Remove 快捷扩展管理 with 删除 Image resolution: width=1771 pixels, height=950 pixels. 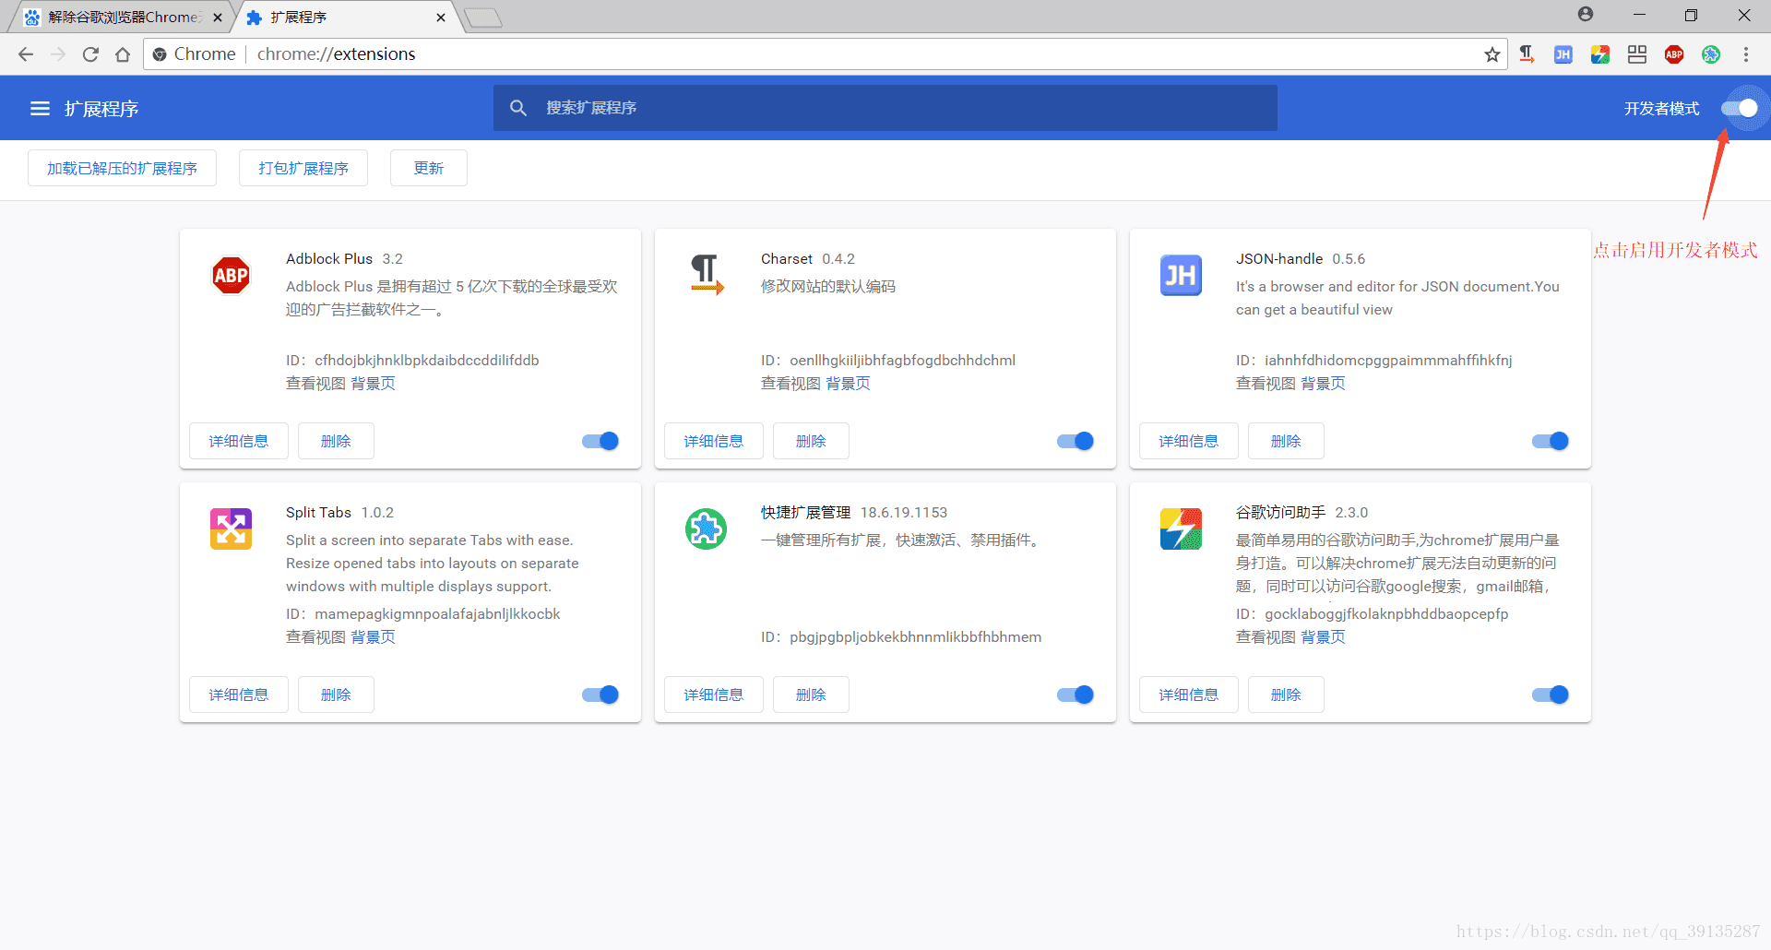(811, 695)
